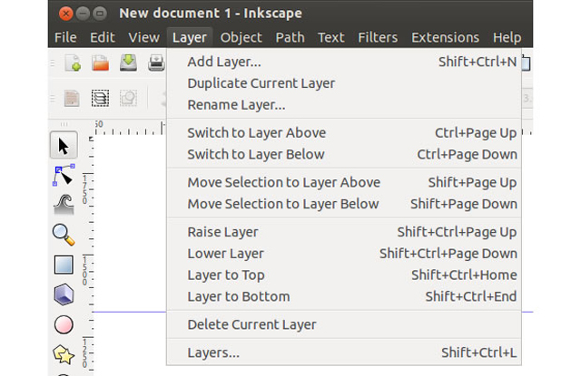Screen dimensions: 581x376
Task: Open the Filters menu
Action: 378,37
